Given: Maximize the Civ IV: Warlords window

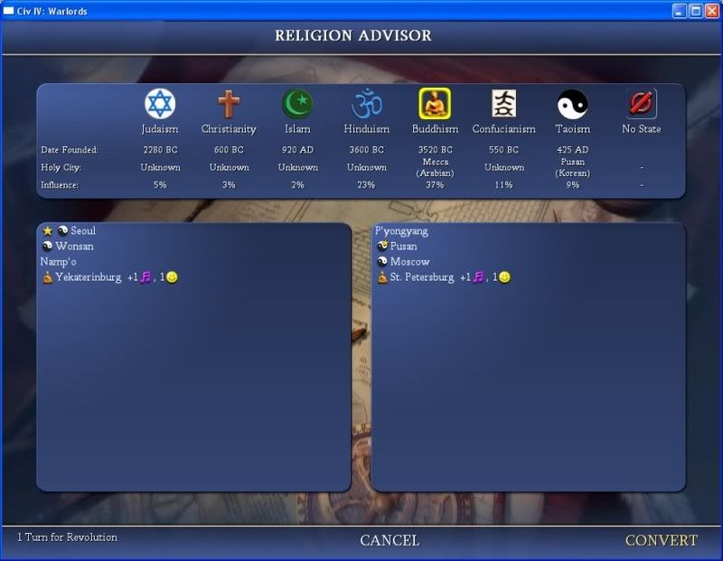Looking at the screenshot, I should (x=695, y=11).
